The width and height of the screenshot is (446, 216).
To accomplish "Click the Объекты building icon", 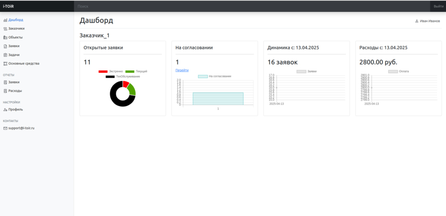I will 5,38.
